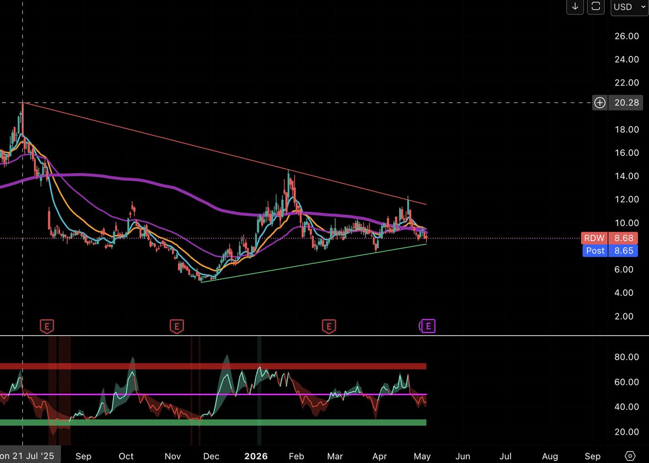Click the 18.00 price axis label

(x=626, y=129)
